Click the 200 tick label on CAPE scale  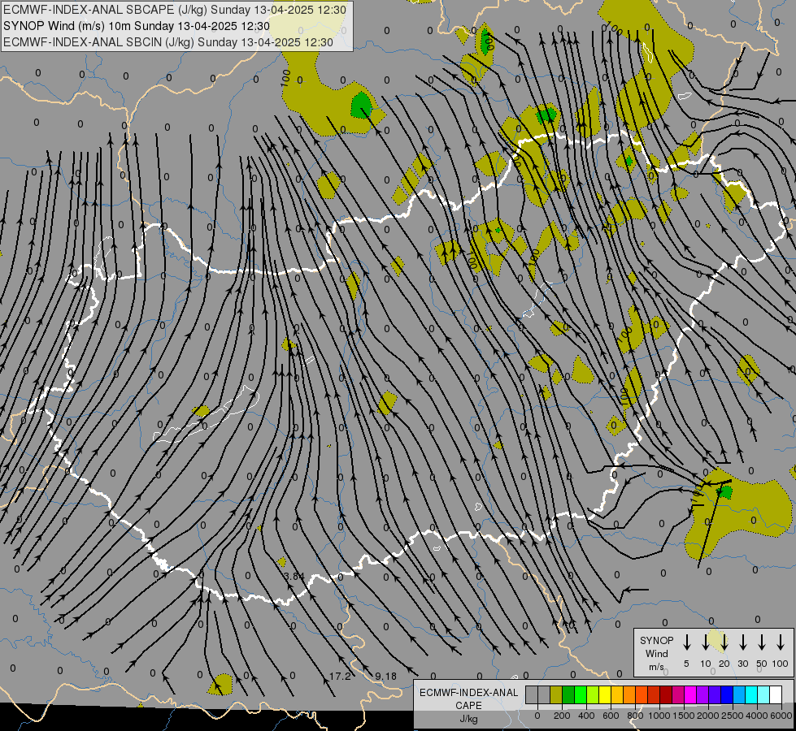562,716
